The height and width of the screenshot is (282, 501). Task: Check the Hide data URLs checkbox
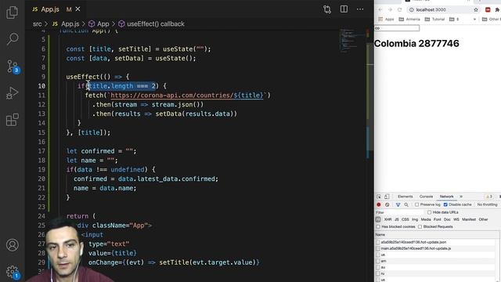pyautogui.click(x=430, y=212)
